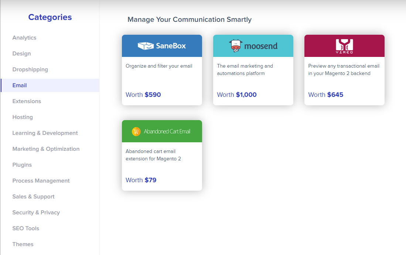
Task: Choose the SEO Tools category
Action: click(25, 228)
